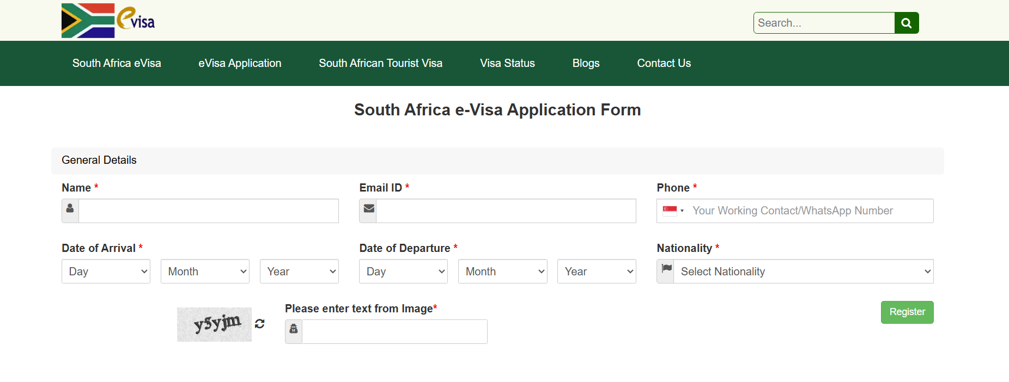Screen dimensions: 1009x382
Task: Open the South African Tourist Visa menu
Action: 380,63
